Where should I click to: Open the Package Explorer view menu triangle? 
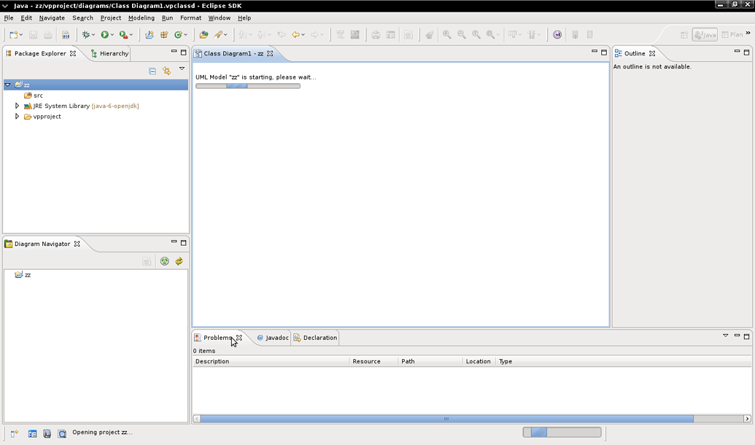[x=182, y=69]
